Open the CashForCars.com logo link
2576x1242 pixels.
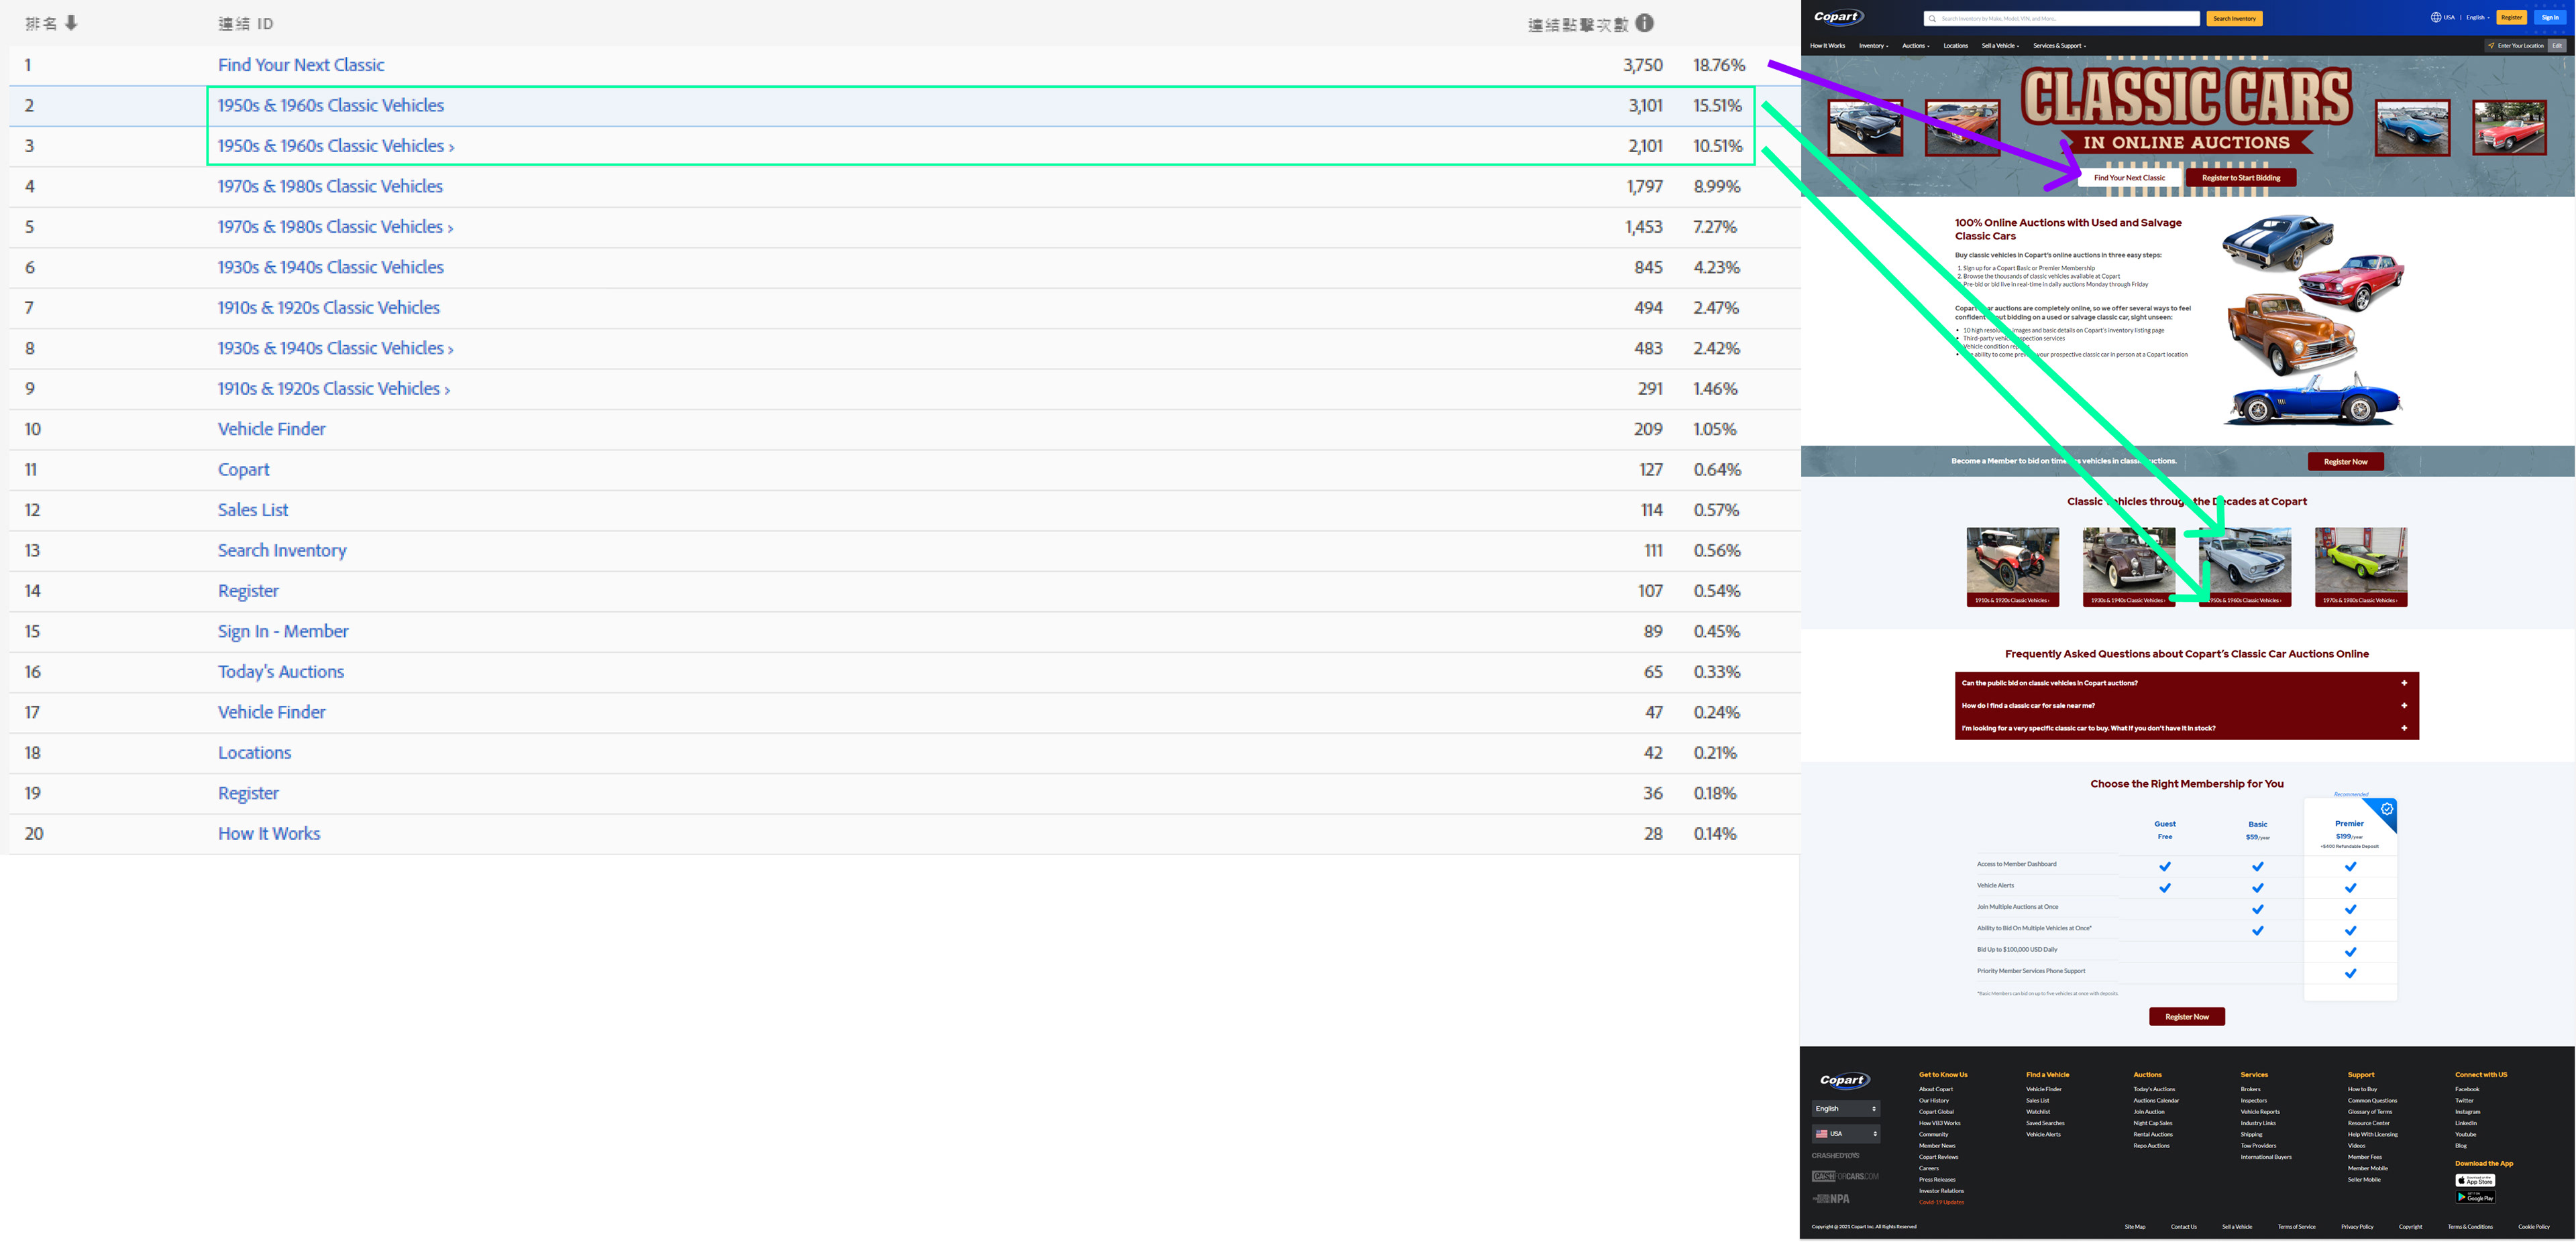coord(1845,1176)
